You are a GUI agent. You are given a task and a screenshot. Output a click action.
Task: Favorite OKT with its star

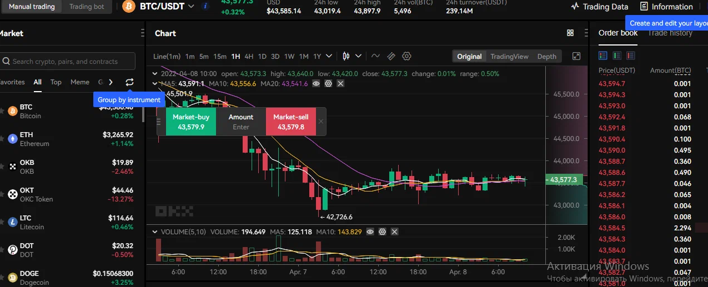click(x=2, y=194)
